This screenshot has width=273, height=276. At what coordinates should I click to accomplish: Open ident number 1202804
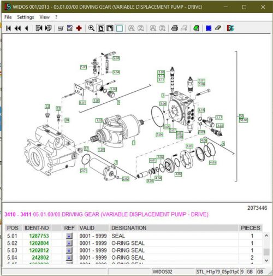click(39, 243)
